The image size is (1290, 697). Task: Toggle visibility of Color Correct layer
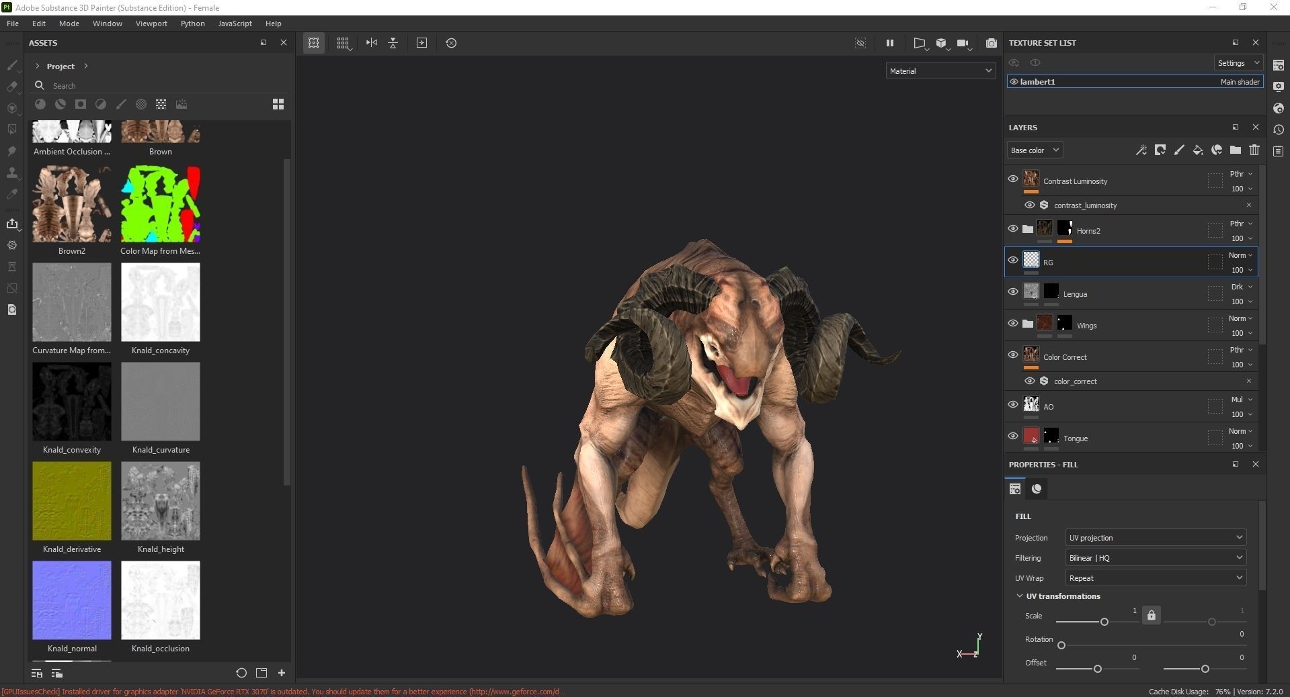pyautogui.click(x=1013, y=355)
